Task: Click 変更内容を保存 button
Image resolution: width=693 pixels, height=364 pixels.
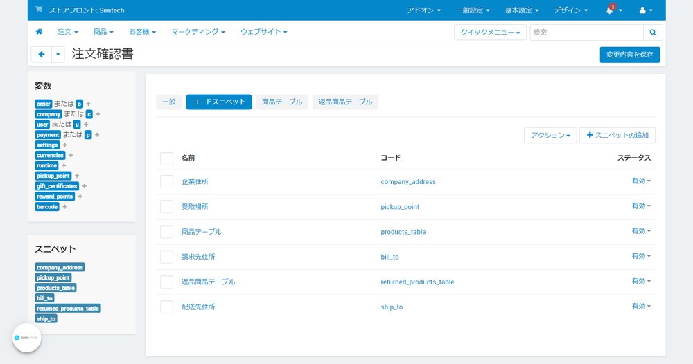Action: (630, 55)
